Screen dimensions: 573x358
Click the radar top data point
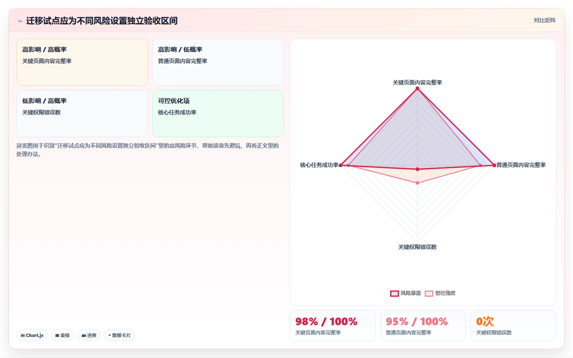(x=417, y=88)
